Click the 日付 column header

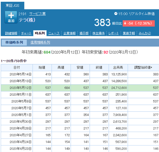pos(17,67)
